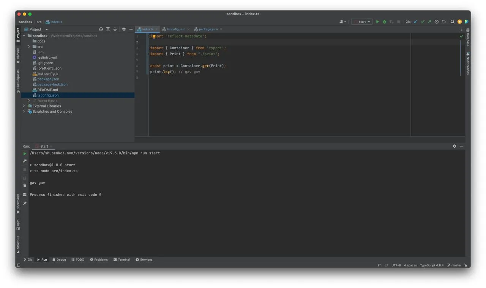
Task: Click the locate opened file target icon
Action: pos(101,29)
